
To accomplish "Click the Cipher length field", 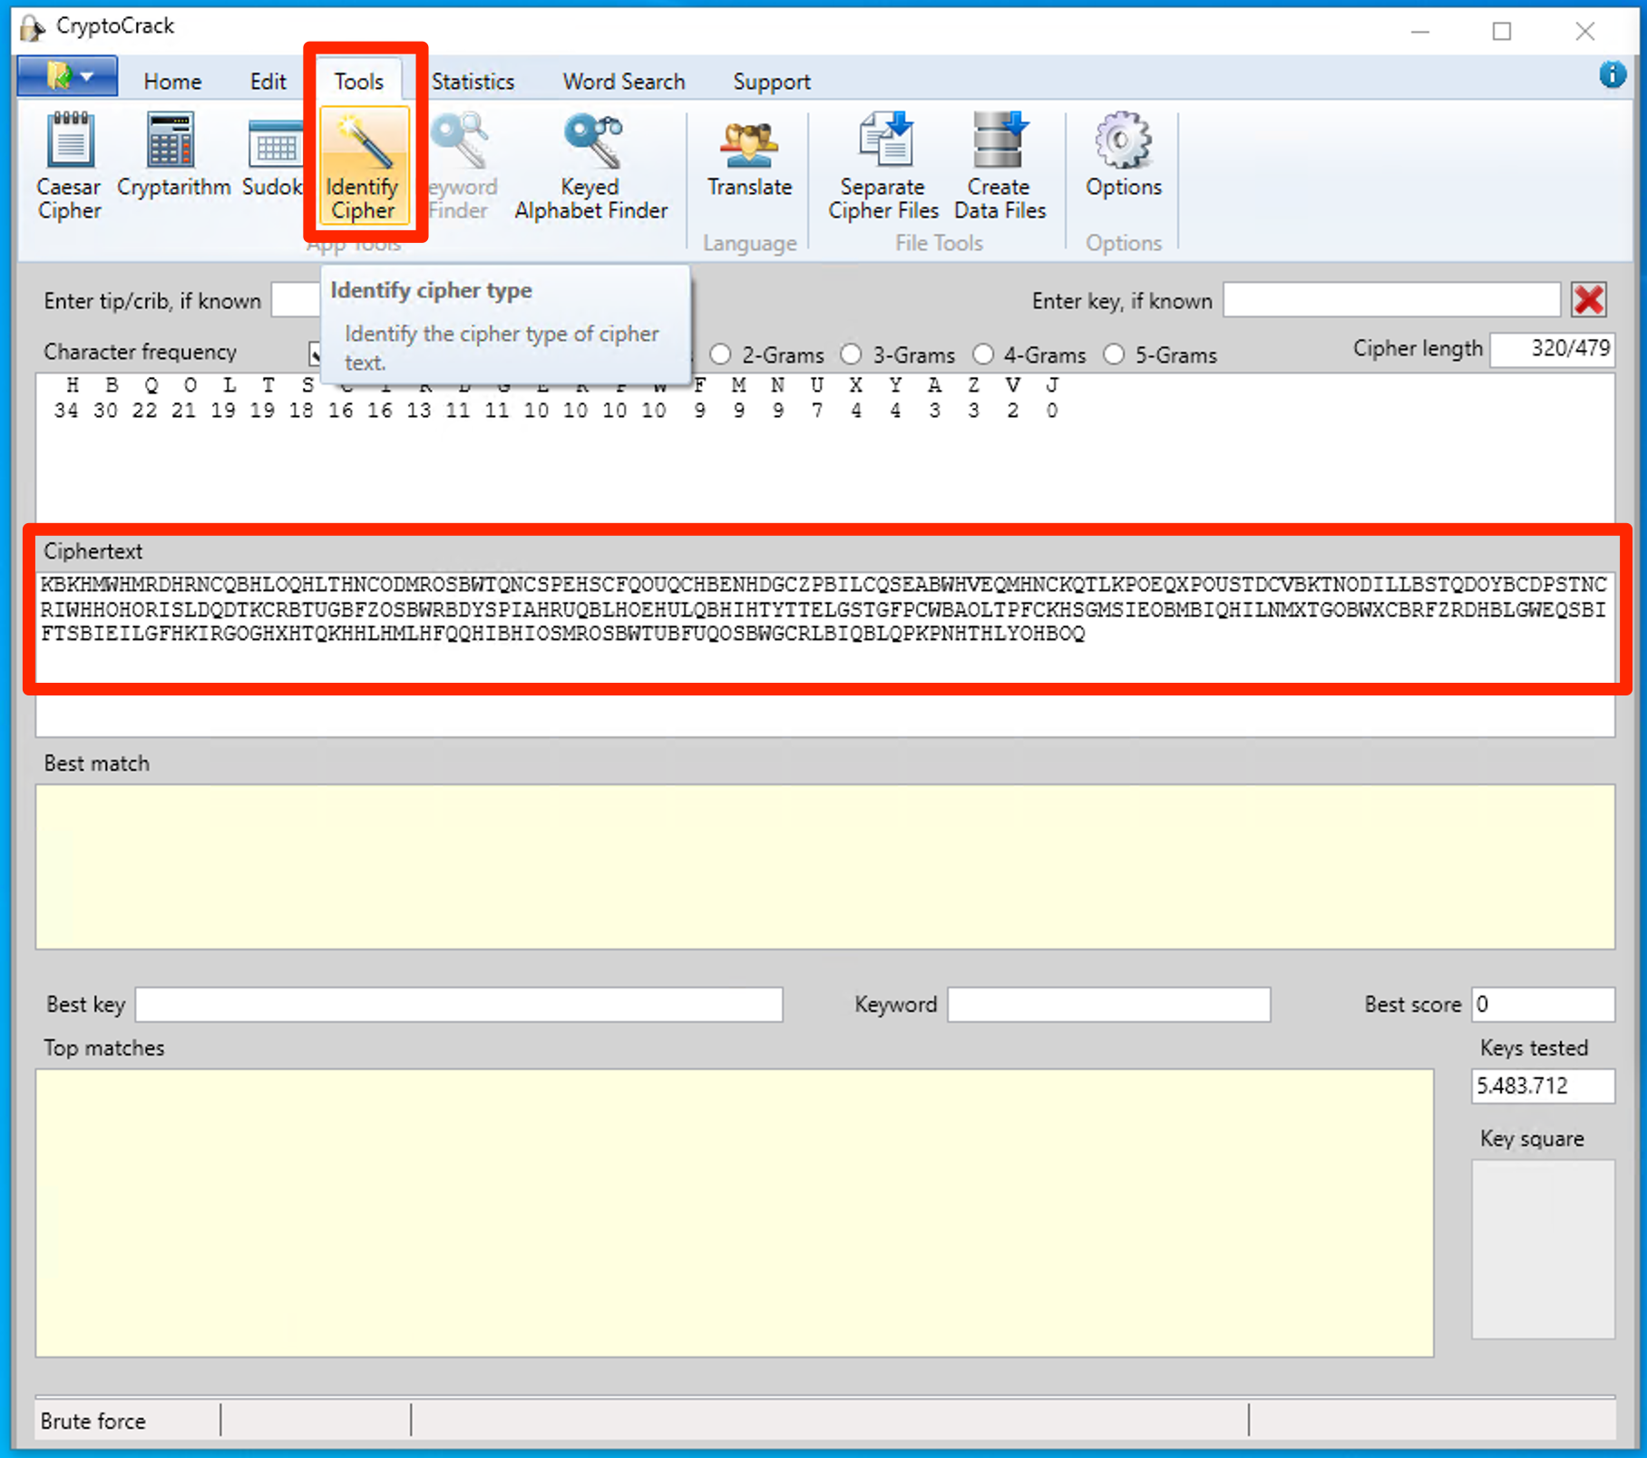I will click(x=1552, y=349).
